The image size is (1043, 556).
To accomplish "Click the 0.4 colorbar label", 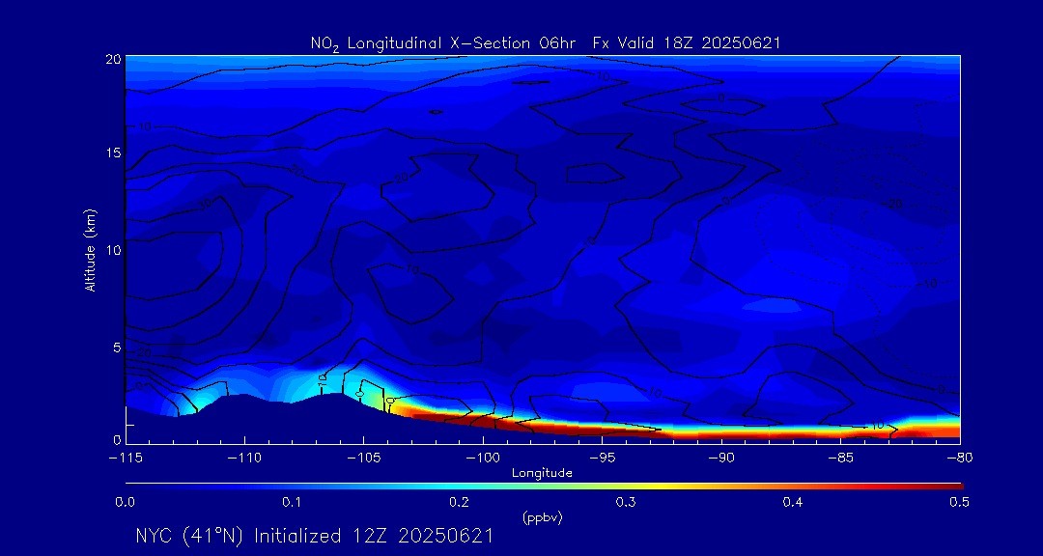I will coord(793,503).
